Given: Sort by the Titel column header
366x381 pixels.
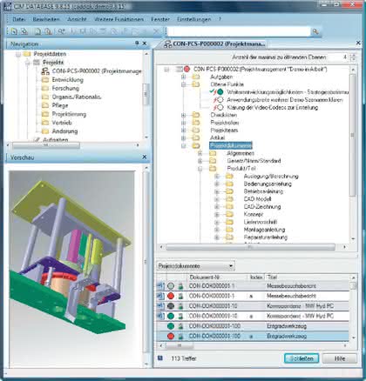Looking at the screenshot, I should tap(308, 277).
